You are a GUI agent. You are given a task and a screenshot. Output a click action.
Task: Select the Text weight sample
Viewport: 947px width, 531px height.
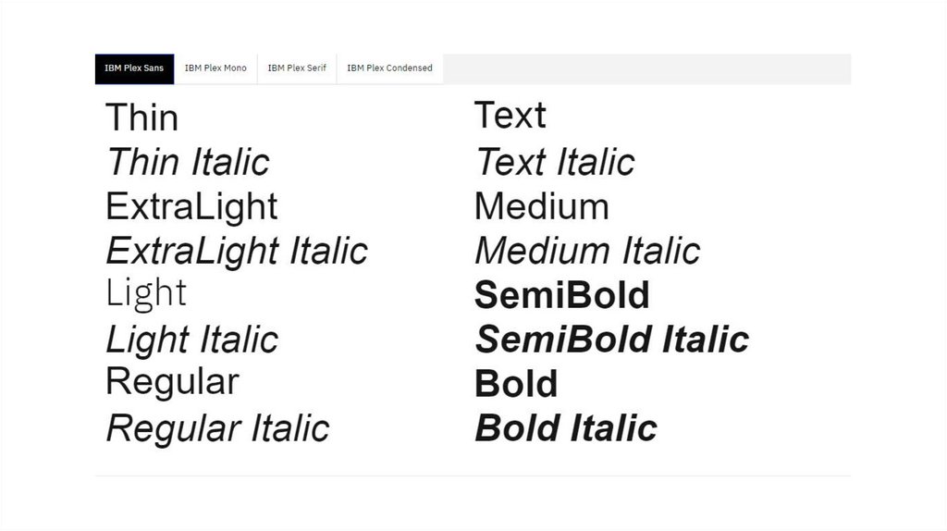[x=510, y=116]
